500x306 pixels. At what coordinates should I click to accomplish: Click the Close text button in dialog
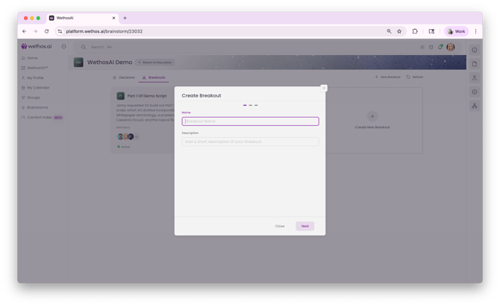point(279,226)
